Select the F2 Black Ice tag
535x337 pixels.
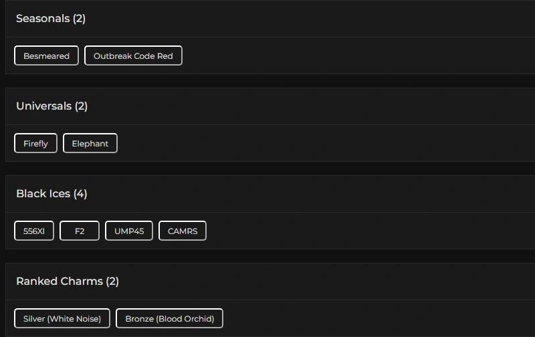80,231
